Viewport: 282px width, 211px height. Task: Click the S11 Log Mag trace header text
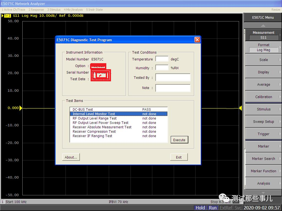tap(48, 16)
